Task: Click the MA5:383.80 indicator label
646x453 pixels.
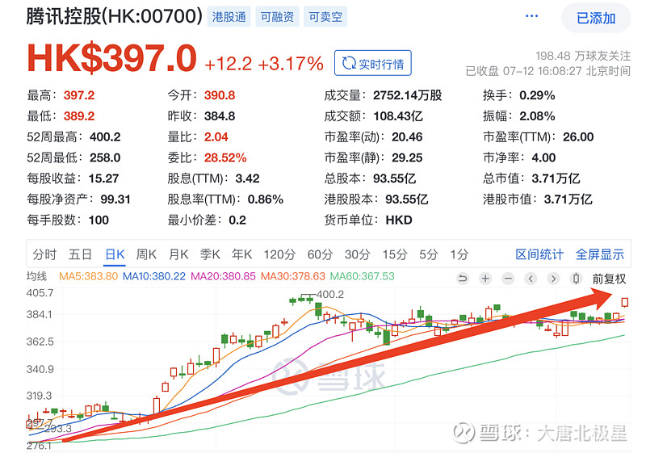Action: click(88, 276)
